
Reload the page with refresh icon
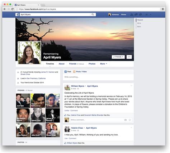point(12,9)
